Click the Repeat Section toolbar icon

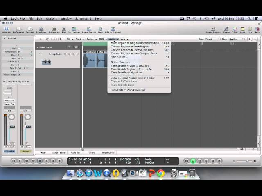pos(89,30)
